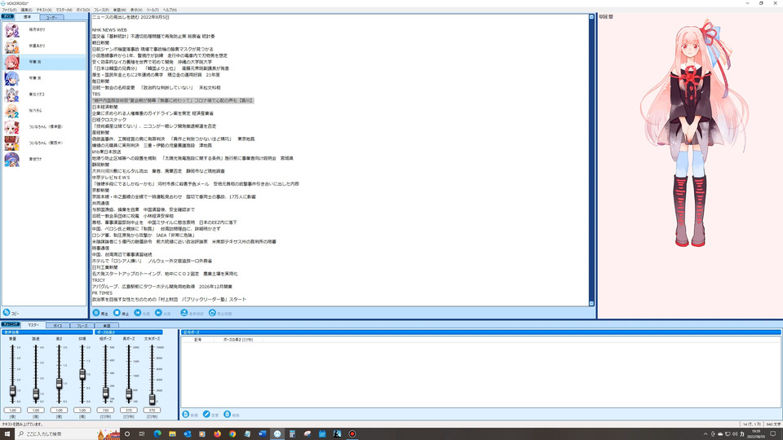Click the 文末ポーズ slider handle
Image resolution: width=783 pixels, height=440 pixels.
pyautogui.click(x=152, y=399)
